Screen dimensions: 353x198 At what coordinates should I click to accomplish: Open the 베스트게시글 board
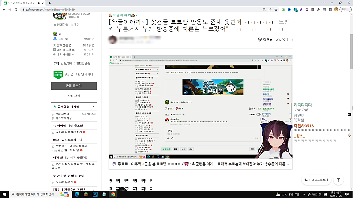(64, 118)
